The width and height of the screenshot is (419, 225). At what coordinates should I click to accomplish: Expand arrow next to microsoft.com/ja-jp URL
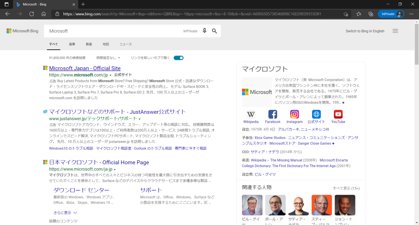pos(115,169)
